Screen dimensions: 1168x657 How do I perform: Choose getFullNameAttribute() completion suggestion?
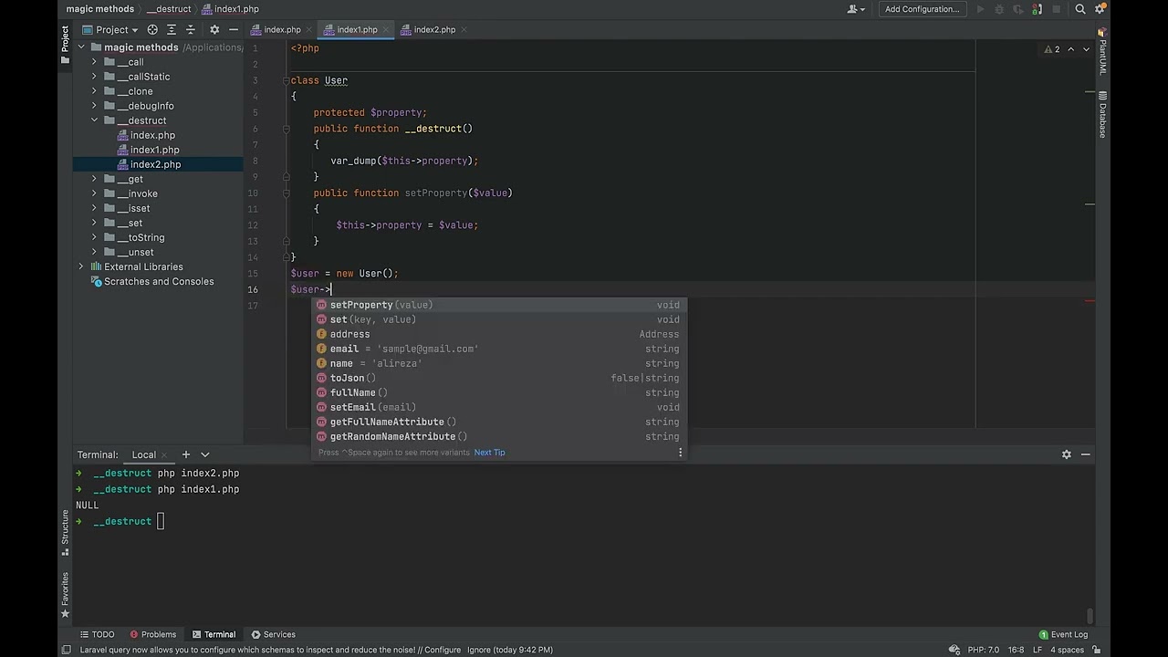(x=498, y=422)
